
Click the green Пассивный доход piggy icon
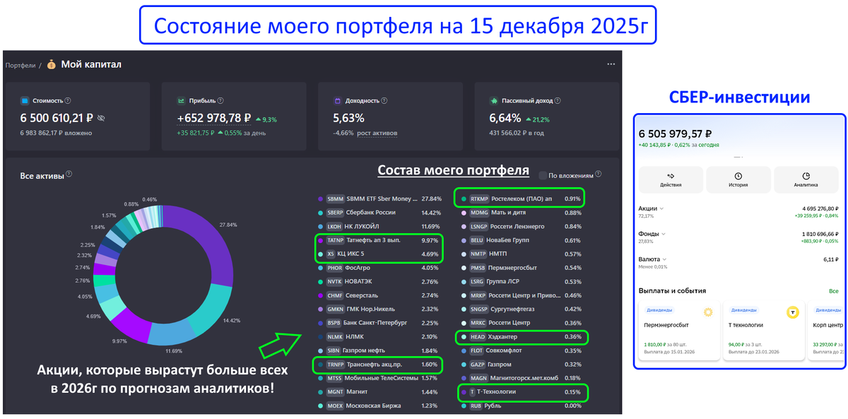click(x=494, y=101)
